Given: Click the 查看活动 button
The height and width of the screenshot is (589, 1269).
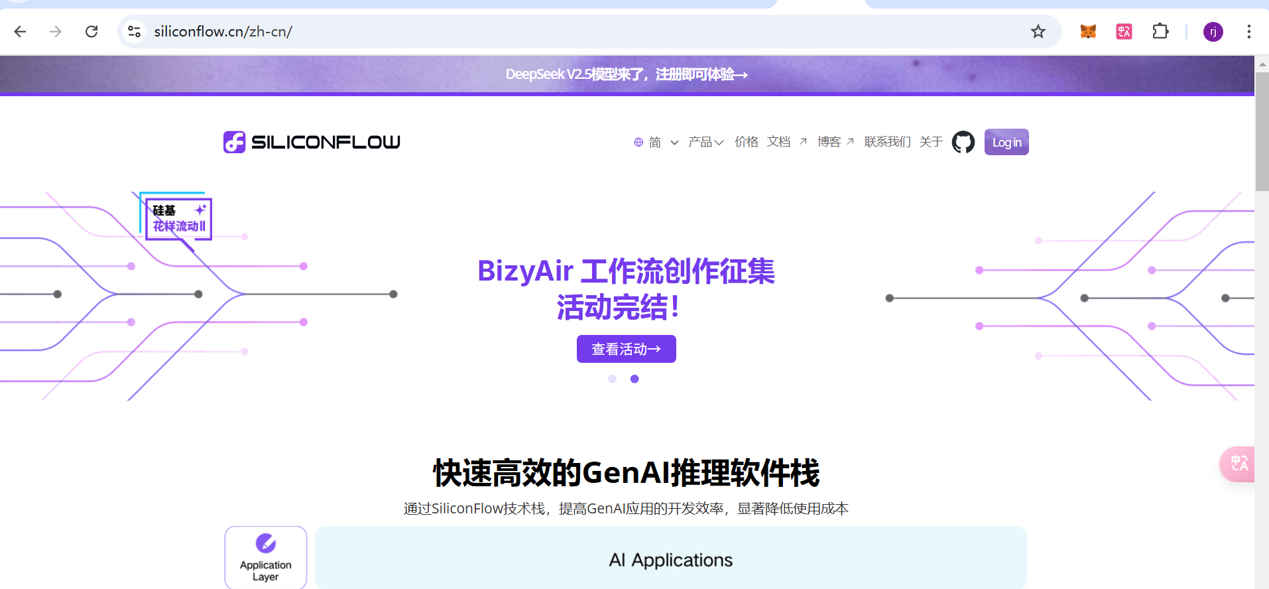Looking at the screenshot, I should 627,349.
